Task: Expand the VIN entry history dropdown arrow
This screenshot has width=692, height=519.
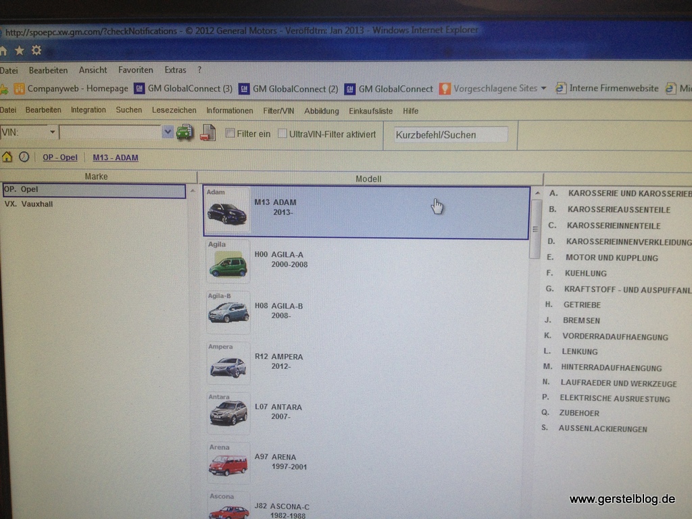Action: [x=168, y=132]
